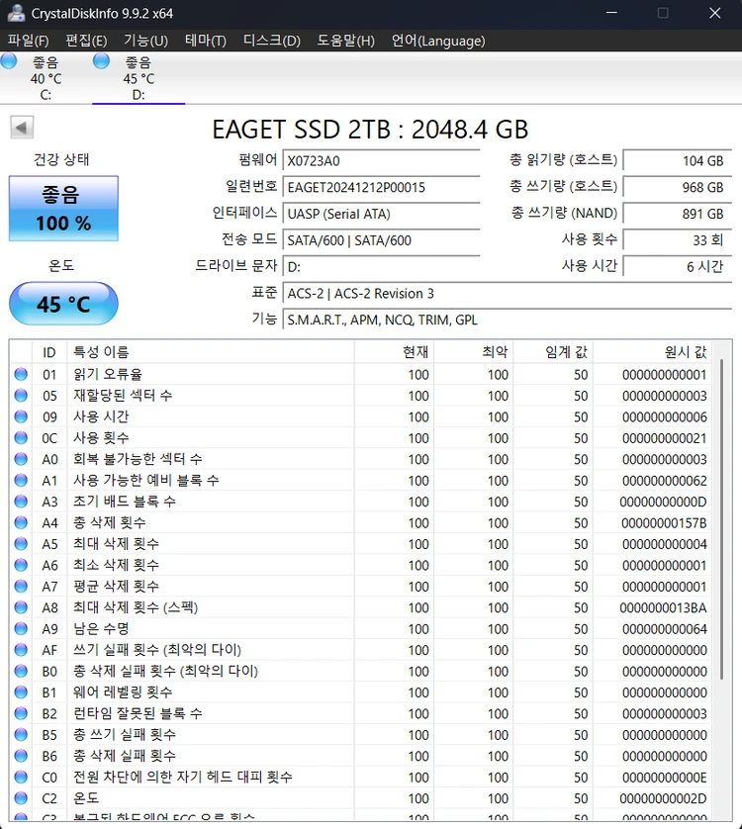The image size is (742, 829).
Task: Click the row name 런타임 잘못된 블록 수
Action: 138,713
